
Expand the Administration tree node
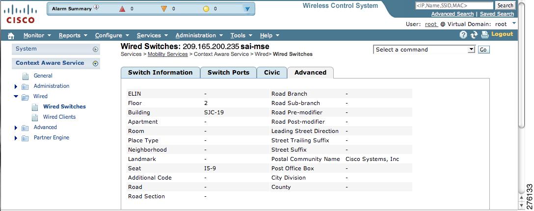coord(16,86)
